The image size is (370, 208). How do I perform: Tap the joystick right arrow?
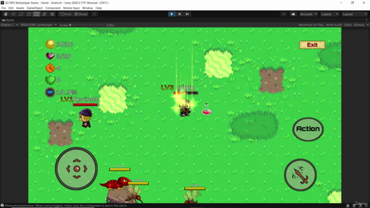point(85,169)
